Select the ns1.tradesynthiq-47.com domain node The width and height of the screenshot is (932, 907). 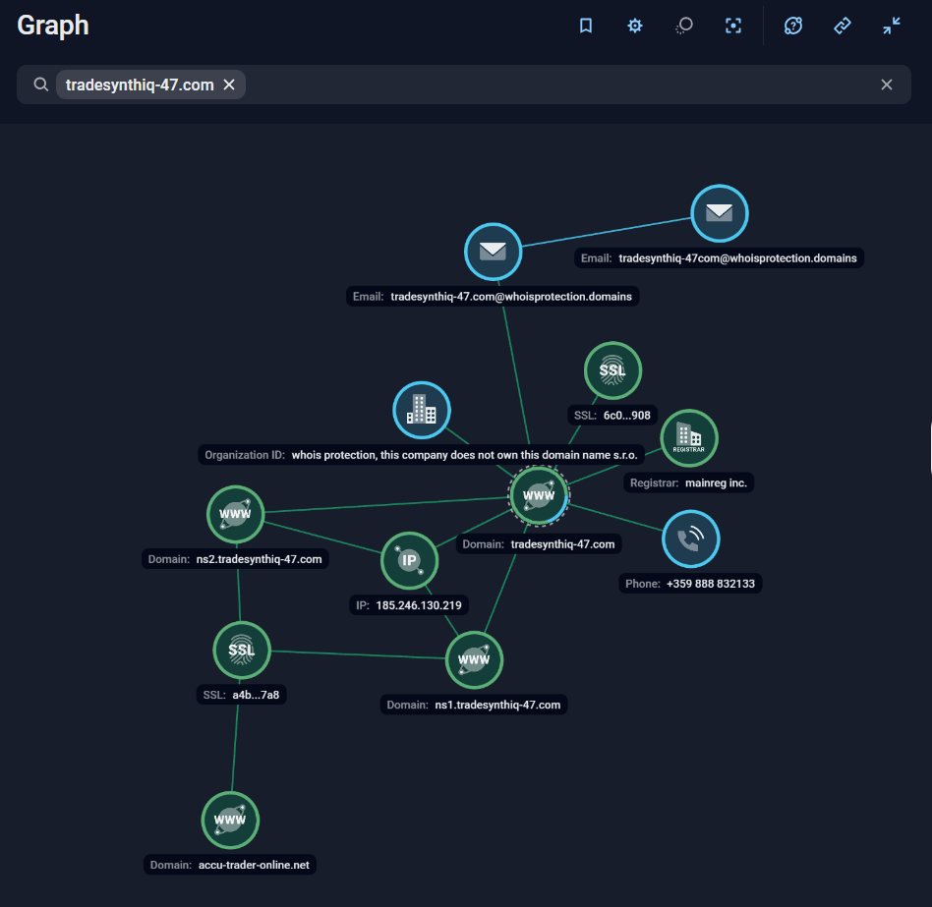tap(474, 659)
